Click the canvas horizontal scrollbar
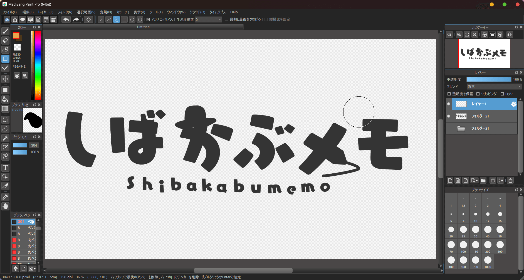Image resolution: width=524 pixels, height=280 pixels. 243,271
